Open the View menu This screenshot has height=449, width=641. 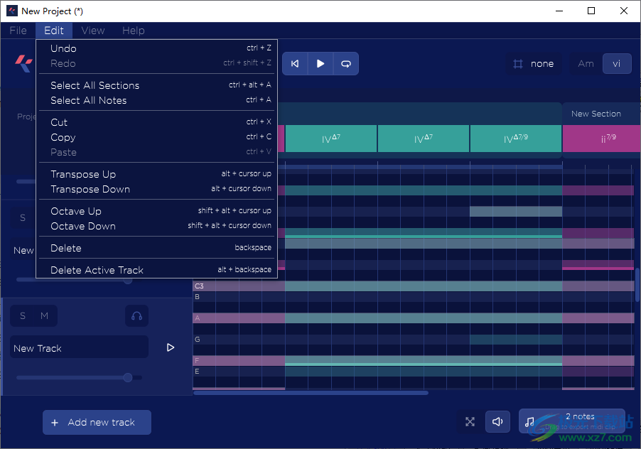click(x=93, y=31)
